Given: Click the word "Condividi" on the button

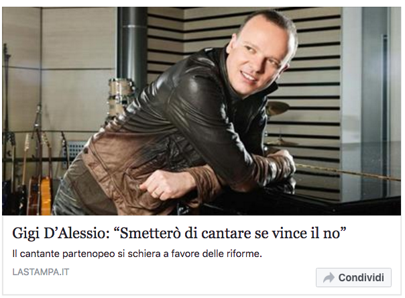Looking at the screenshot, I should click(361, 278).
